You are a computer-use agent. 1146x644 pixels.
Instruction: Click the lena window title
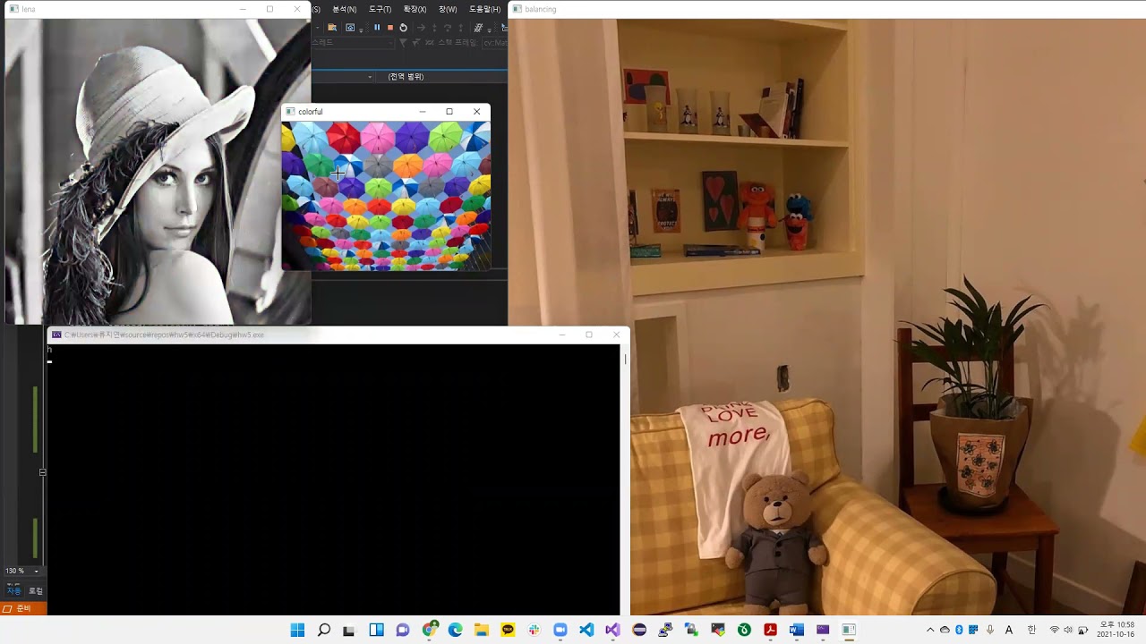(x=29, y=9)
